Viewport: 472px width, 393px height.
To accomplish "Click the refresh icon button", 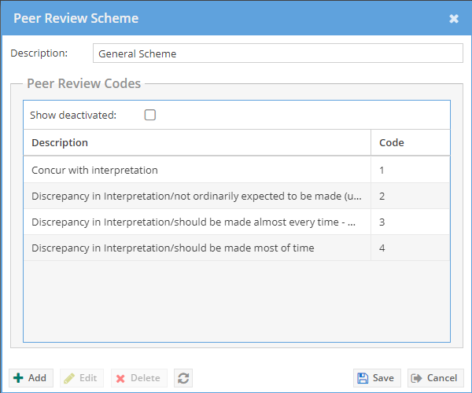I will tap(183, 378).
